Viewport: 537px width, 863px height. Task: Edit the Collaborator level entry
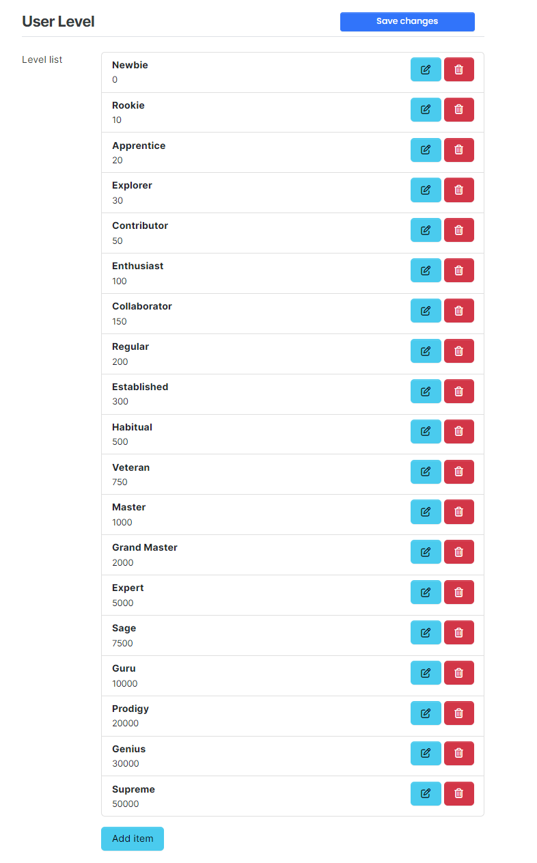tap(426, 311)
